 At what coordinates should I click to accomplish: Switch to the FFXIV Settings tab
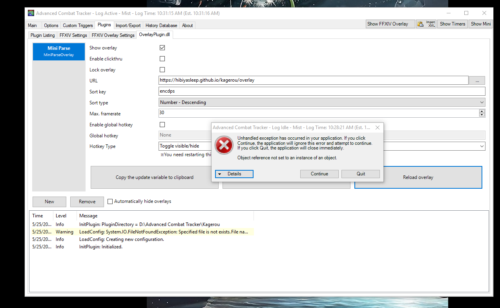point(73,35)
